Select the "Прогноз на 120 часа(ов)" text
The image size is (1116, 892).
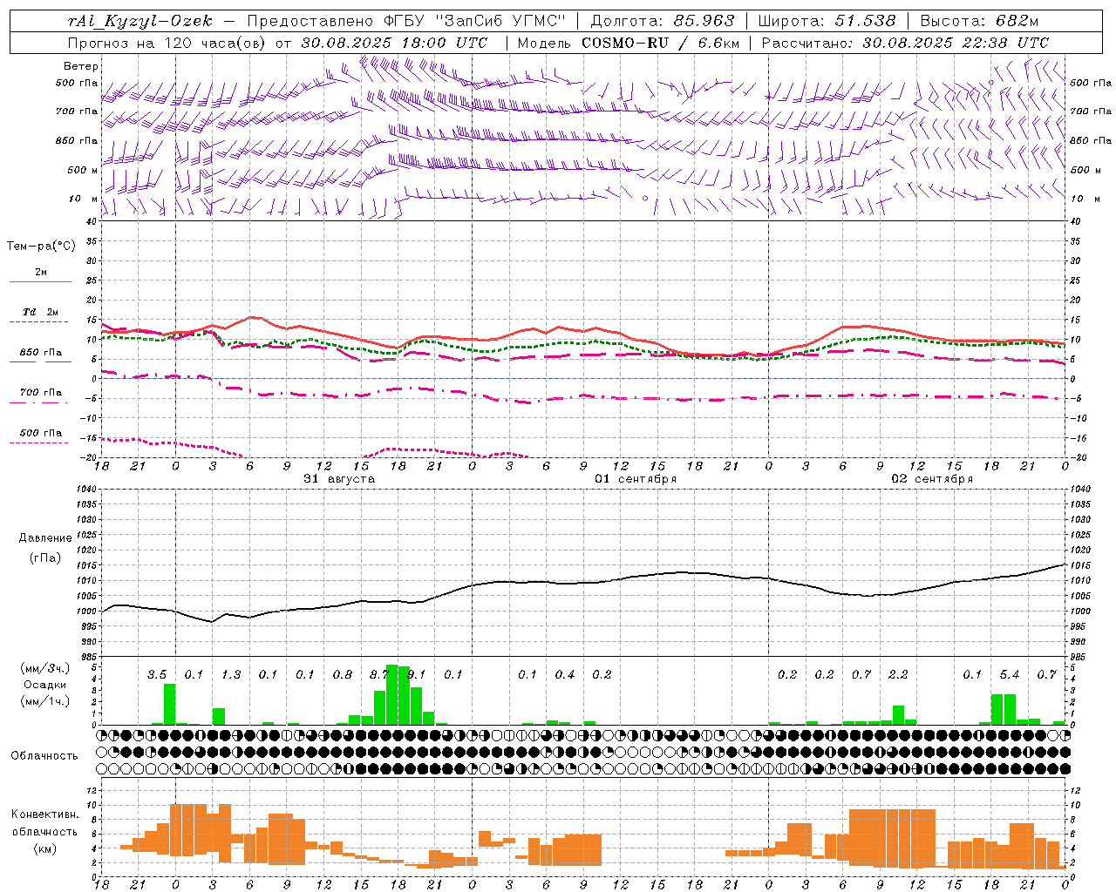click(x=168, y=43)
